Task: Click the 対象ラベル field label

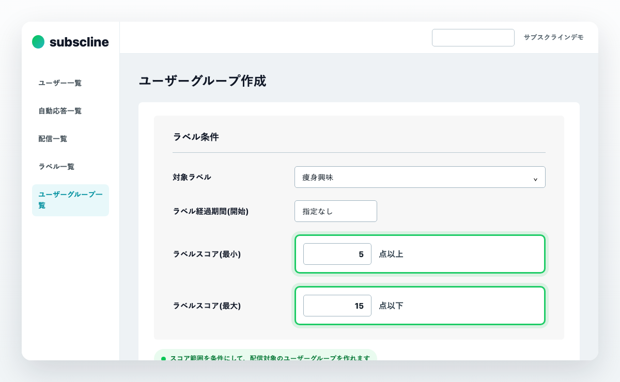Action: tap(192, 177)
